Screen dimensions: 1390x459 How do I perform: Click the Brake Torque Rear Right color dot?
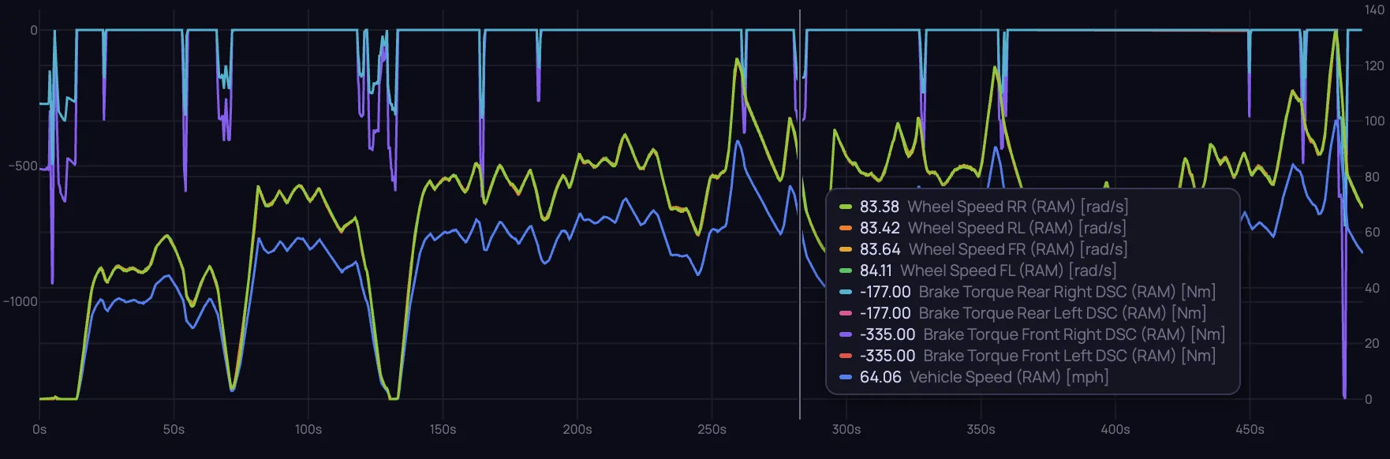[846, 292]
